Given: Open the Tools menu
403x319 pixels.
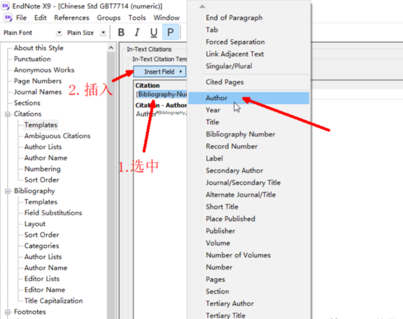Looking at the screenshot, I should pos(137,18).
